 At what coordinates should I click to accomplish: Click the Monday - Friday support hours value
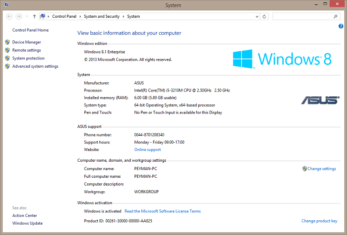159,142
